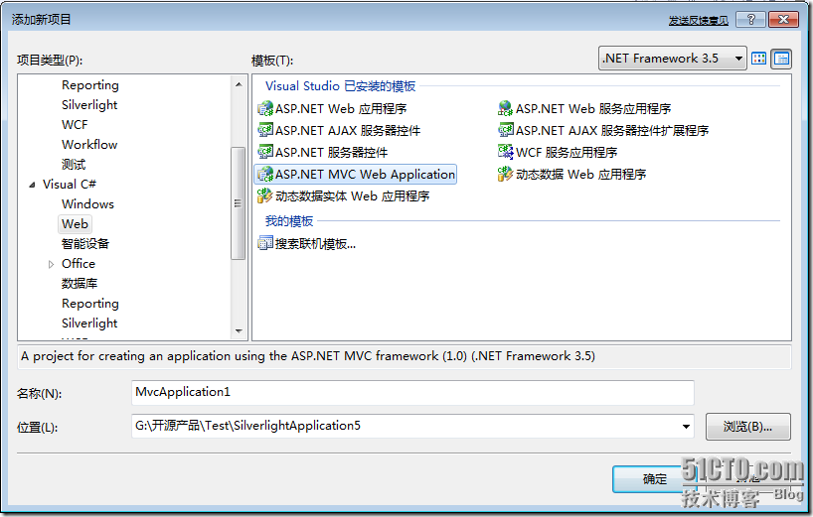This screenshot has height=517, width=813.
Task: Select the ASP.NET Web 应用程序 template icon
Action: 265,108
